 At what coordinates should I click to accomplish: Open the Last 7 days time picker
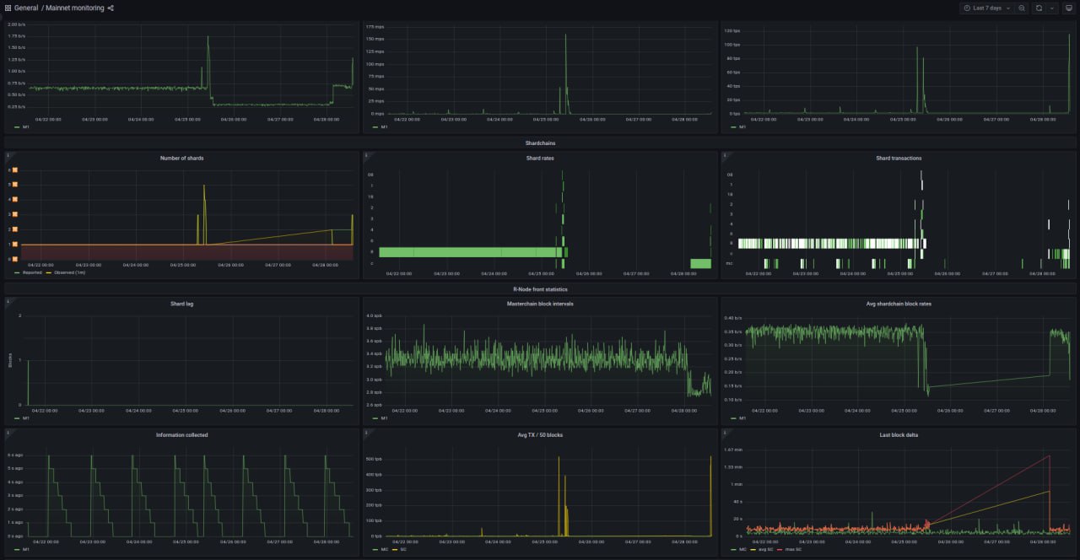click(x=986, y=8)
